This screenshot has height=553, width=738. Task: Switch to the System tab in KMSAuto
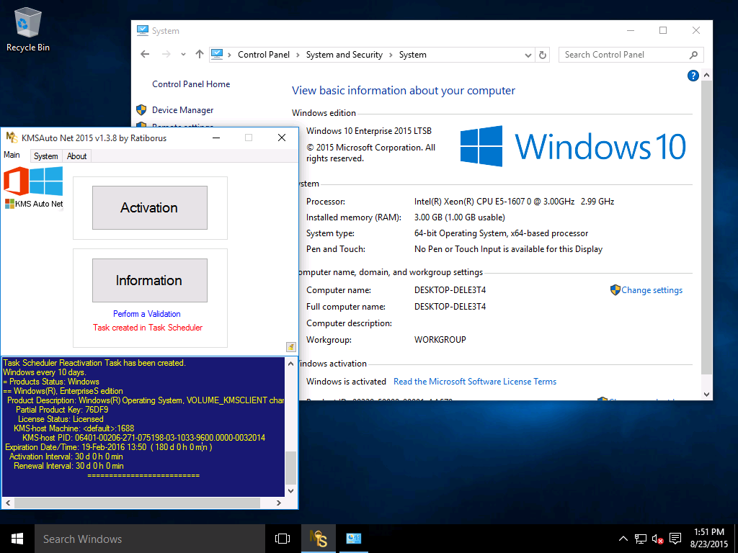click(45, 156)
